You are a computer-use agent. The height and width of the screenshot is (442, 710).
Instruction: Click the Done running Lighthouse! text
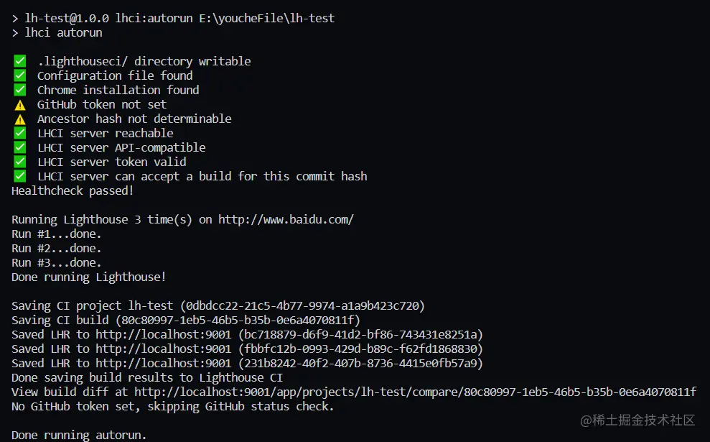[x=89, y=277]
